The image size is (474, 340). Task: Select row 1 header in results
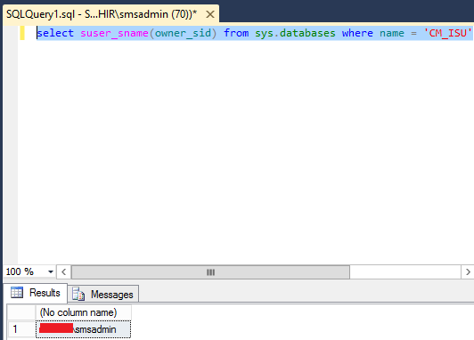[x=21, y=329]
